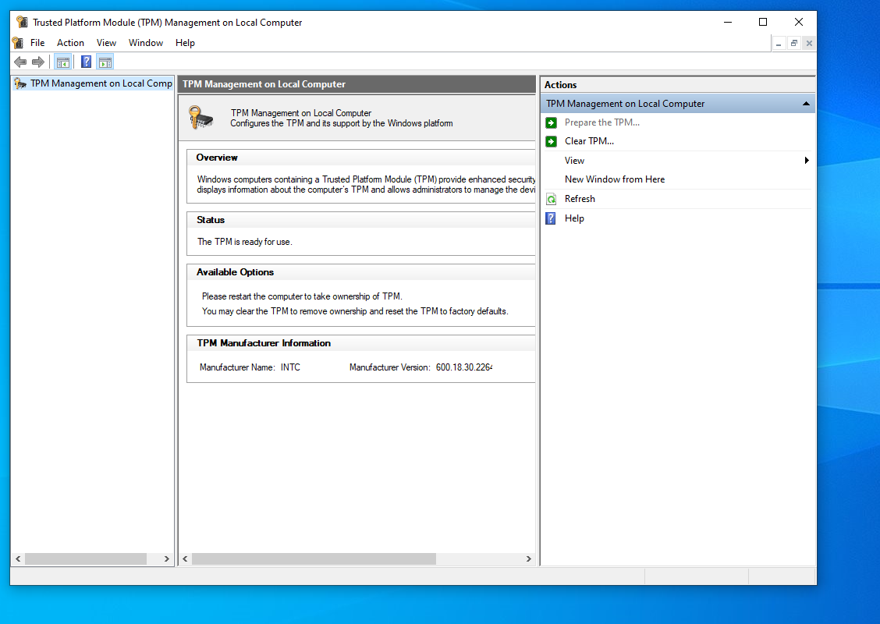
Task: Click left scroll arrow of center pane
Action: (185, 559)
